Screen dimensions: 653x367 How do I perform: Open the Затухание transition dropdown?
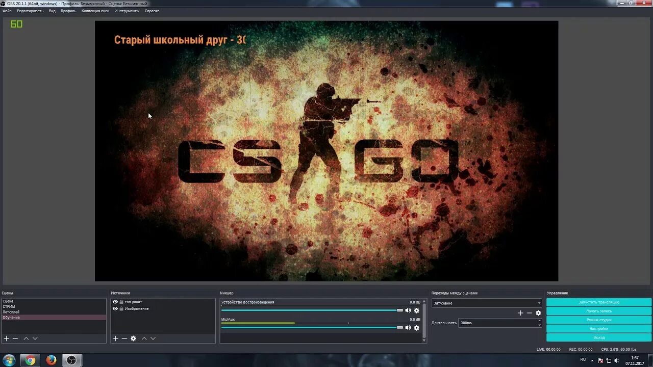click(x=487, y=303)
